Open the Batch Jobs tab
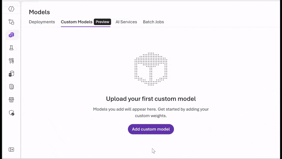 tap(153, 22)
